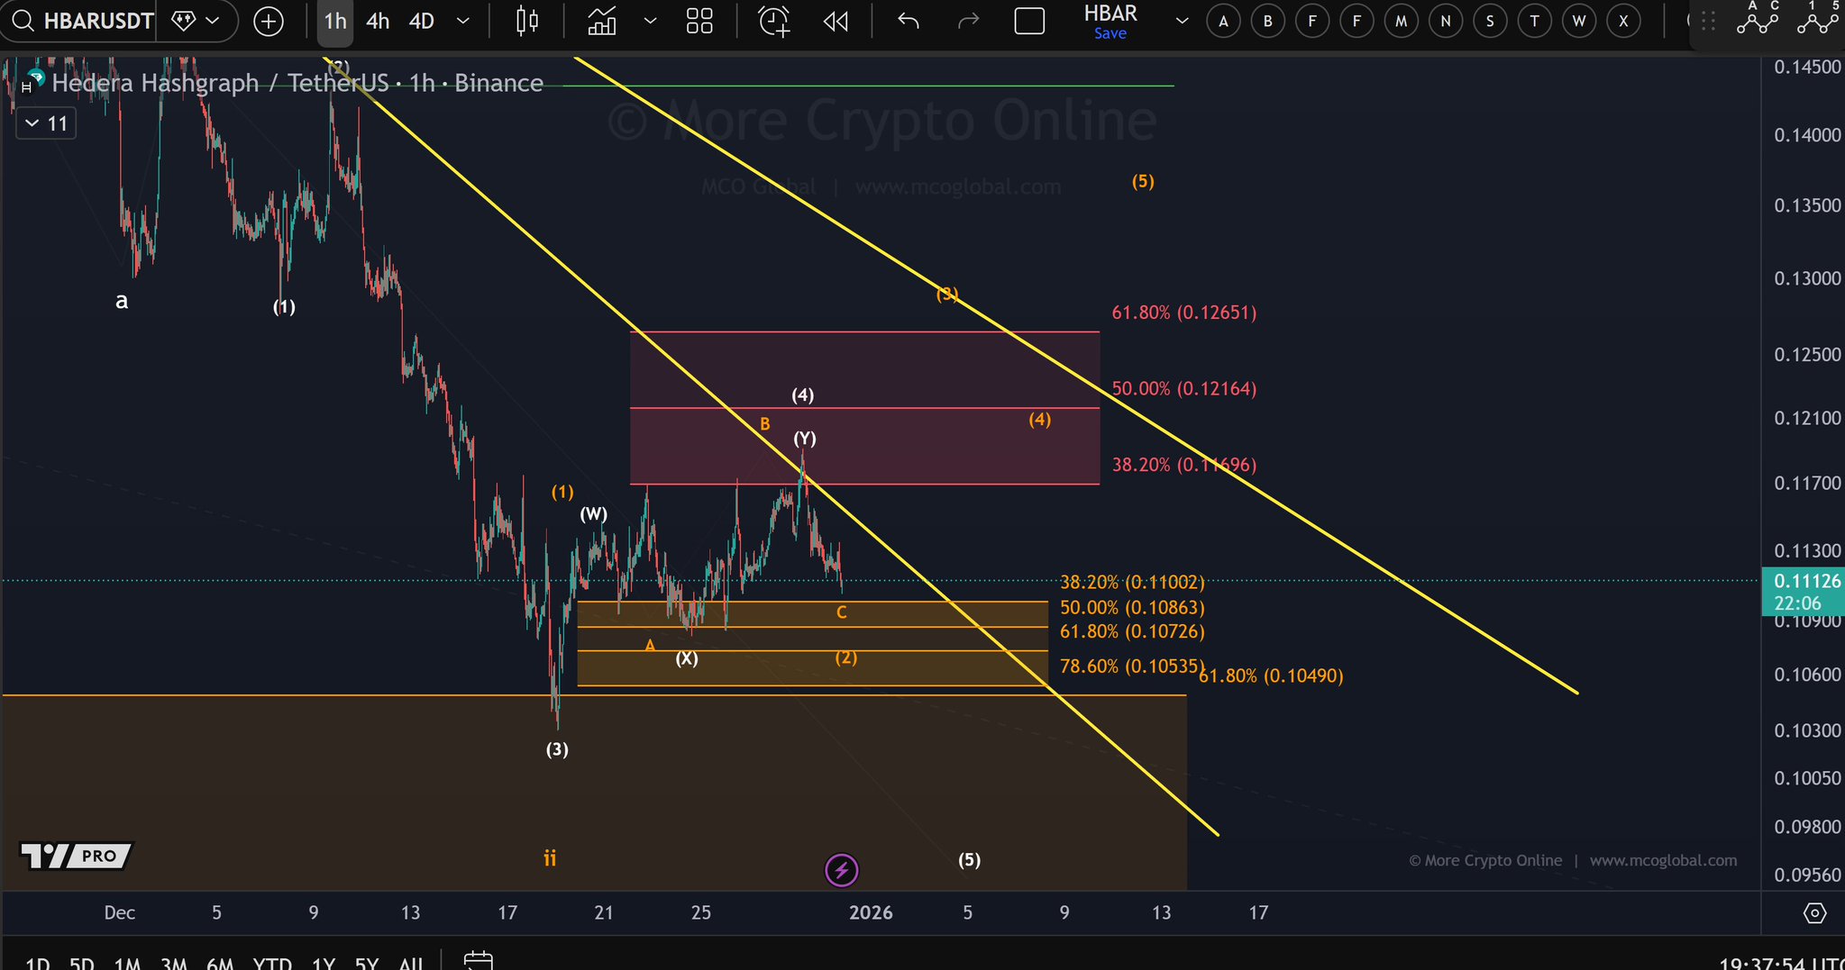Set the date range to All
The image size is (1845, 970).
click(x=411, y=964)
